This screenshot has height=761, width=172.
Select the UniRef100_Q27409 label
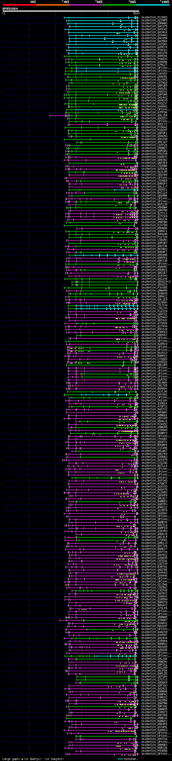pyautogui.click(x=154, y=326)
